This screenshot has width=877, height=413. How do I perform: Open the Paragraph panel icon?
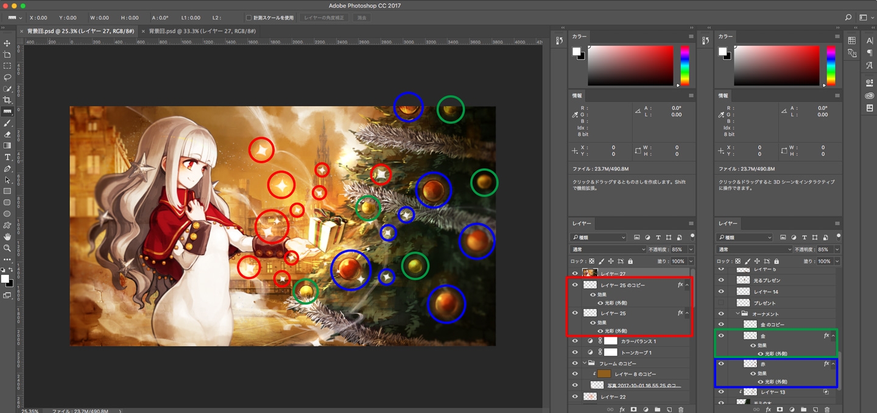click(869, 53)
